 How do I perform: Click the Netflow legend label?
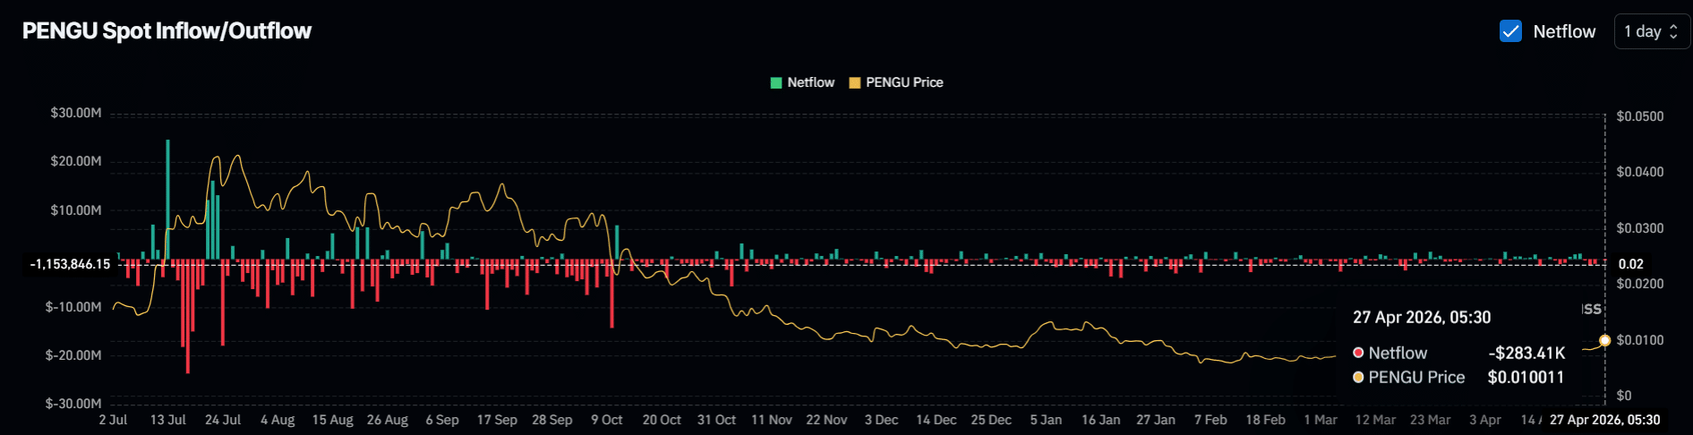(810, 82)
